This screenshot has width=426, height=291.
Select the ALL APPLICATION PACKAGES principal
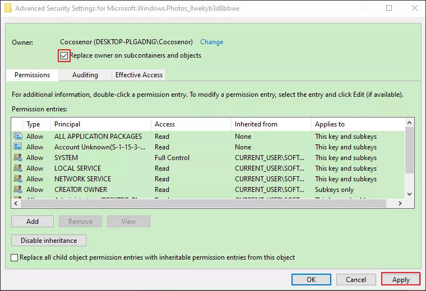click(98, 136)
